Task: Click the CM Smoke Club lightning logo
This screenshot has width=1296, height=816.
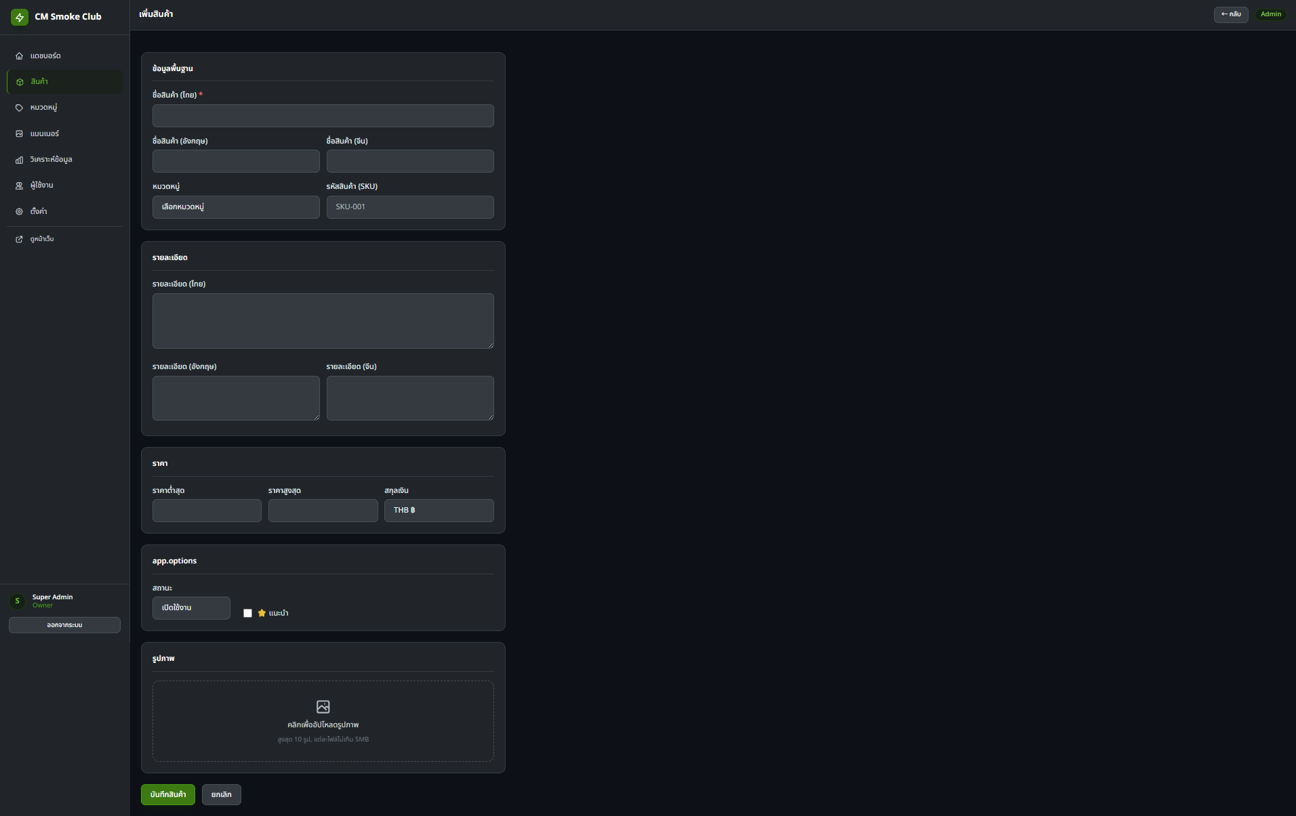Action: click(20, 17)
